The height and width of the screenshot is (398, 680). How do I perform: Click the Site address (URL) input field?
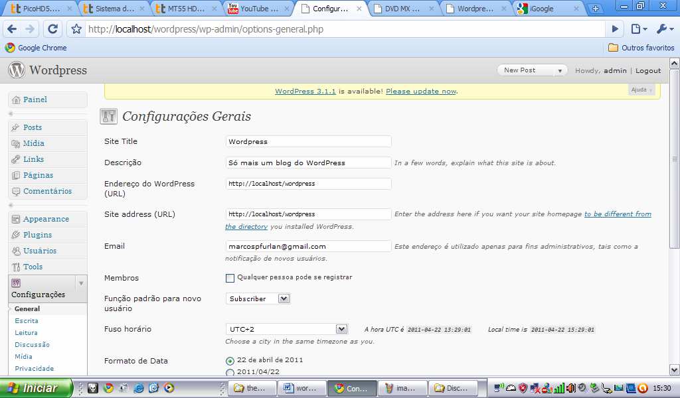point(308,214)
